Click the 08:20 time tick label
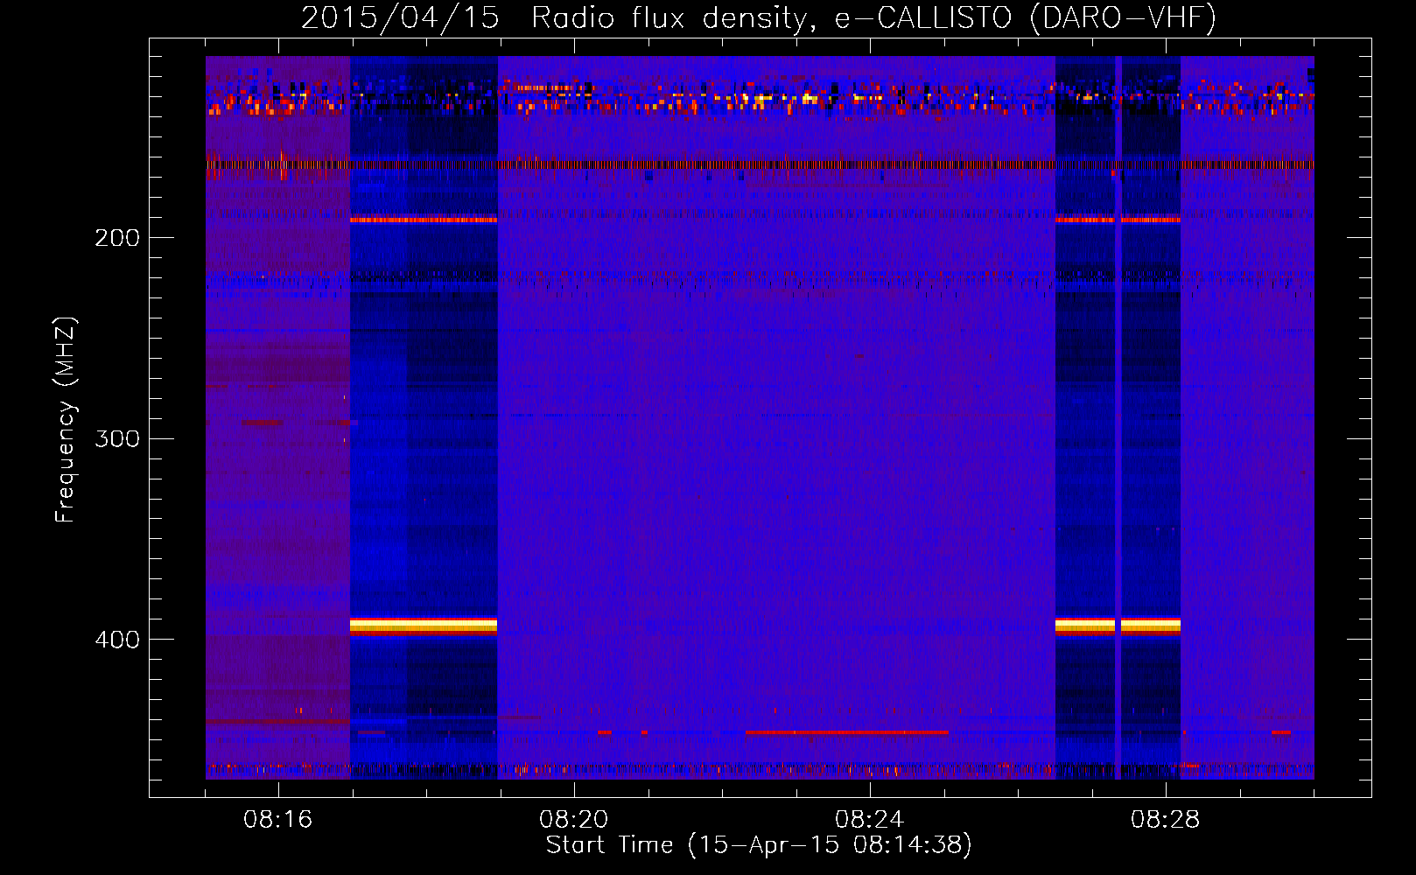The height and width of the screenshot is (875, 1416). (x=574, y=820)
